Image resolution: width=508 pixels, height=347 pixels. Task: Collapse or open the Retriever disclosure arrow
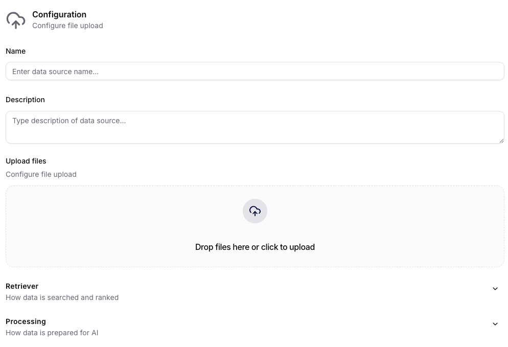[x=495, y=288]
